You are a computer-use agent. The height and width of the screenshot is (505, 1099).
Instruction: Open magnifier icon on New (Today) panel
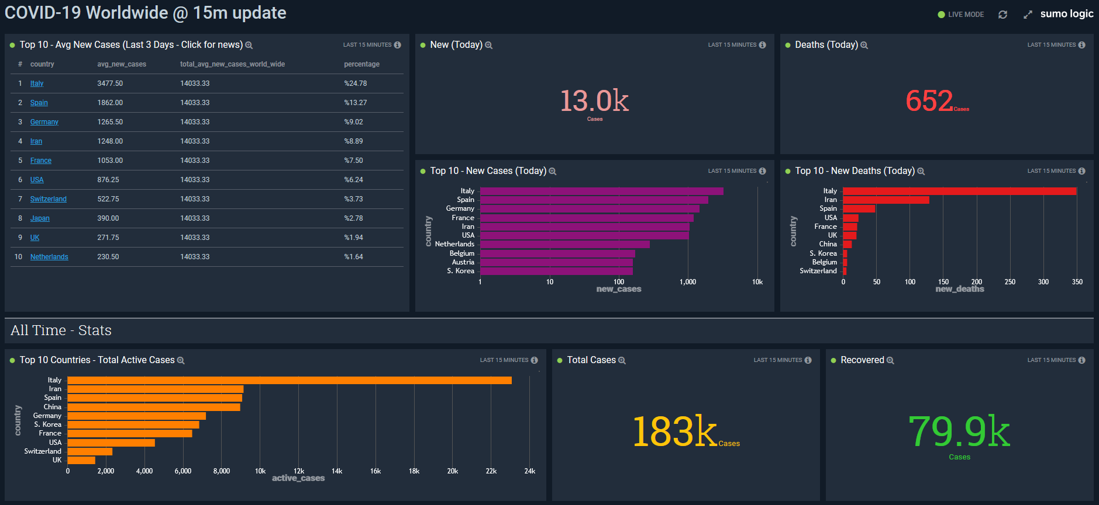pyautogui.click(x=488, y=46)
